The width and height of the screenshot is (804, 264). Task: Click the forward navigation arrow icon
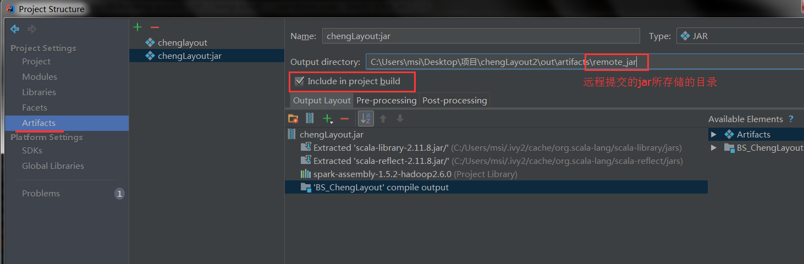point(32,29)
